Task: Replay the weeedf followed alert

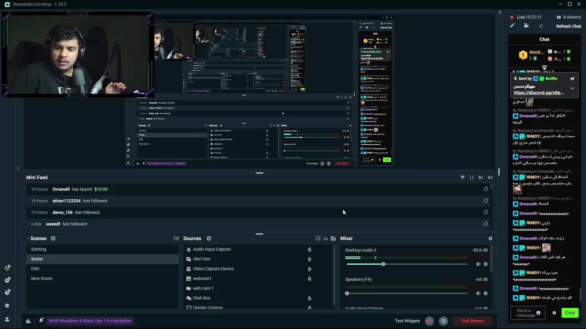Action: pos(485,224)
